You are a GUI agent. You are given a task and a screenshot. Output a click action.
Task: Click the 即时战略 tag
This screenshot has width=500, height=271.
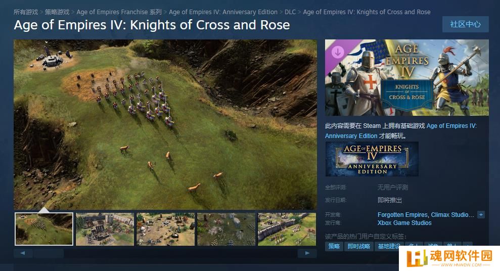[359, 246]
